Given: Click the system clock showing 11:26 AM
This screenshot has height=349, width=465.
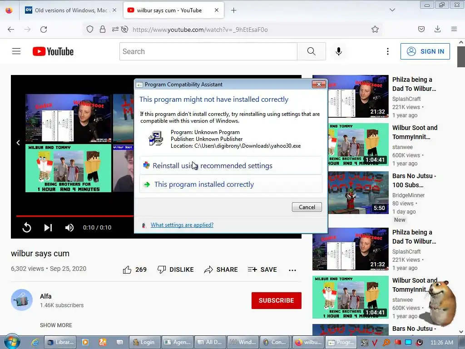Looking at the screenshot, I should tap(441, 342).
